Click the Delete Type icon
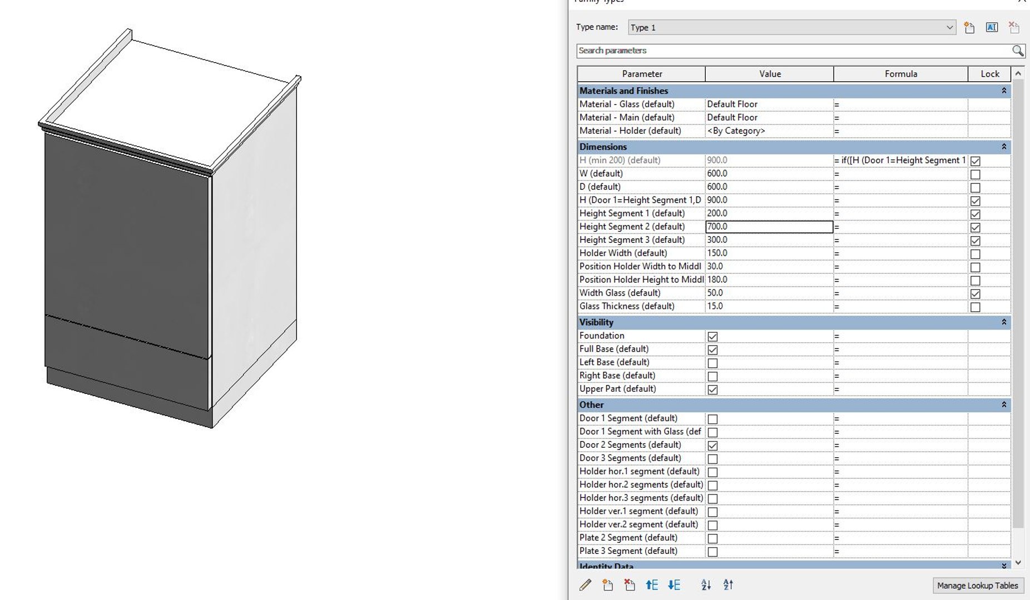The width and height of the screenshot is (1030, 600). pyautogui.click(x=1014, y=27)
